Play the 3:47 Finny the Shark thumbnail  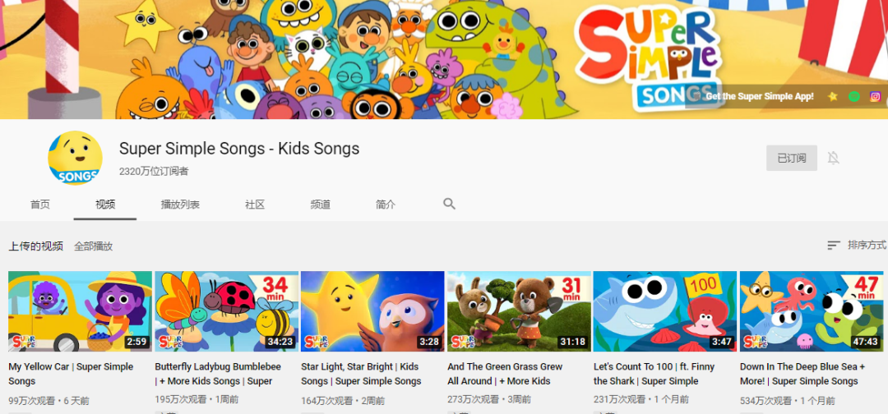click(665, 311)
